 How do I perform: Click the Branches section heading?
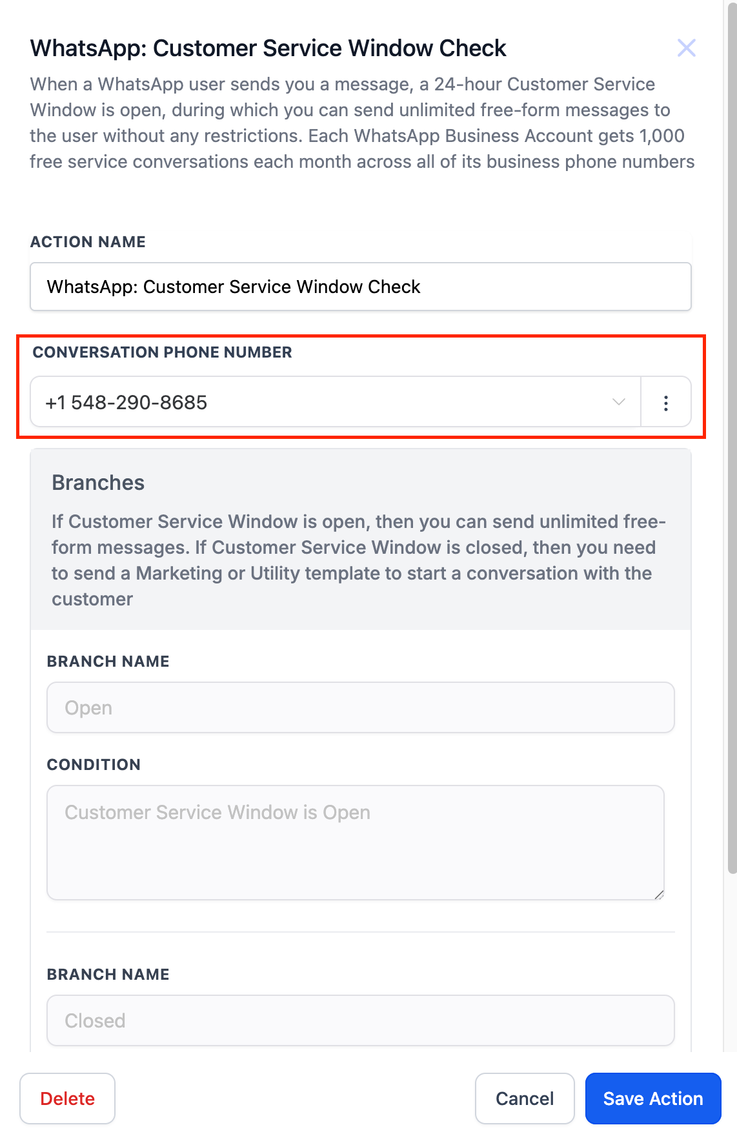[98, 483]
